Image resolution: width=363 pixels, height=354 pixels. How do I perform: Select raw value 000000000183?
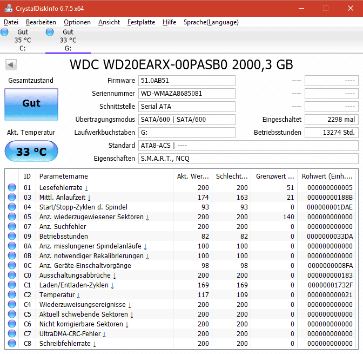click(330, 275)
